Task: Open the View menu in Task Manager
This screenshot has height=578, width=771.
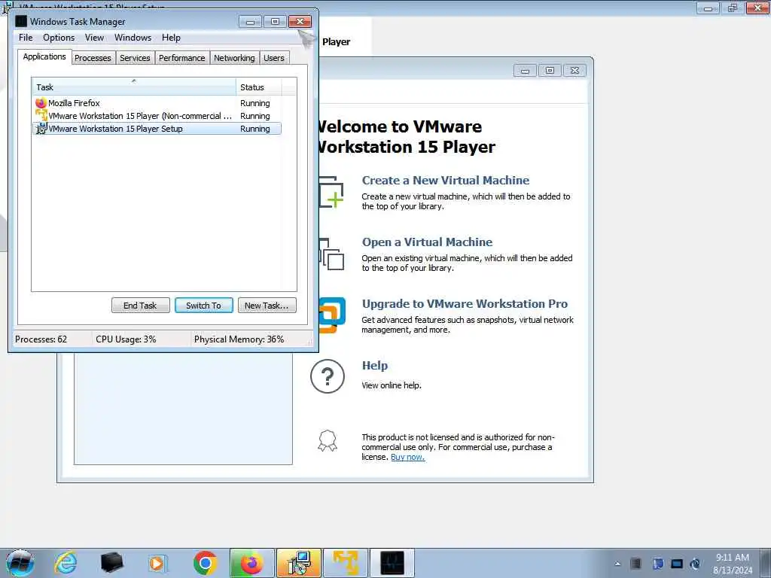Action: [x=94, y=38]
